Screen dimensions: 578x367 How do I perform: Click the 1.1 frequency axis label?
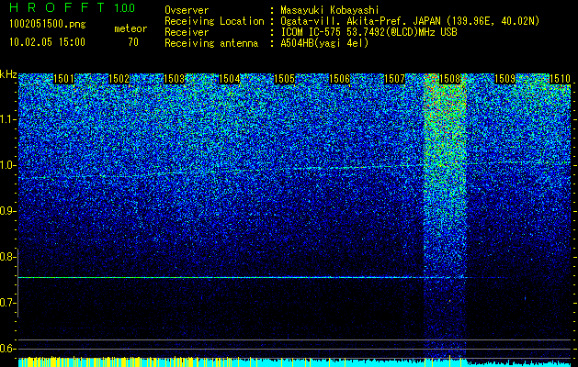(x=8, y=119)
